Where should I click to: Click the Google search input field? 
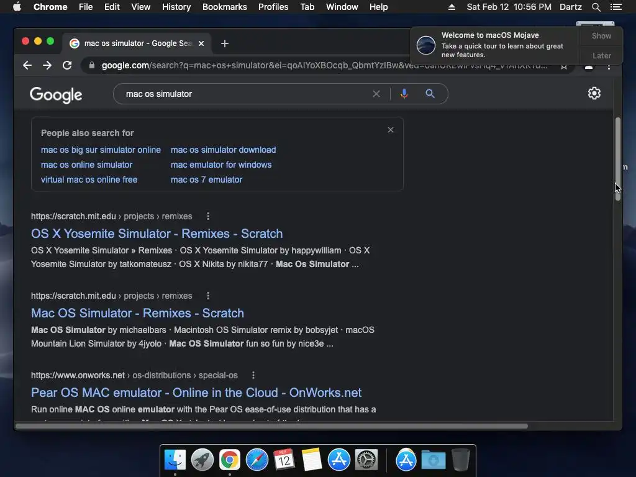[243, 94]
